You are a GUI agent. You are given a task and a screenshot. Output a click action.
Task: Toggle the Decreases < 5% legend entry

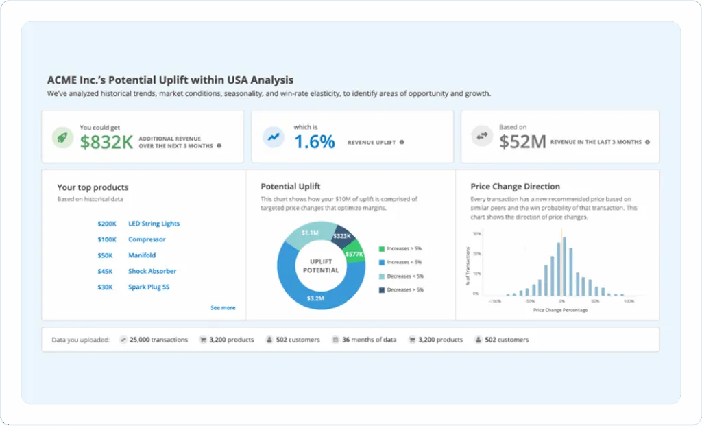pyautogui.click(x=401, y=276)
